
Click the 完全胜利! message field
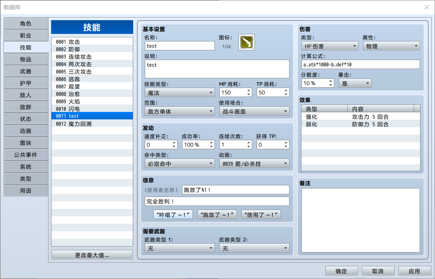click(x=217, y=201)
